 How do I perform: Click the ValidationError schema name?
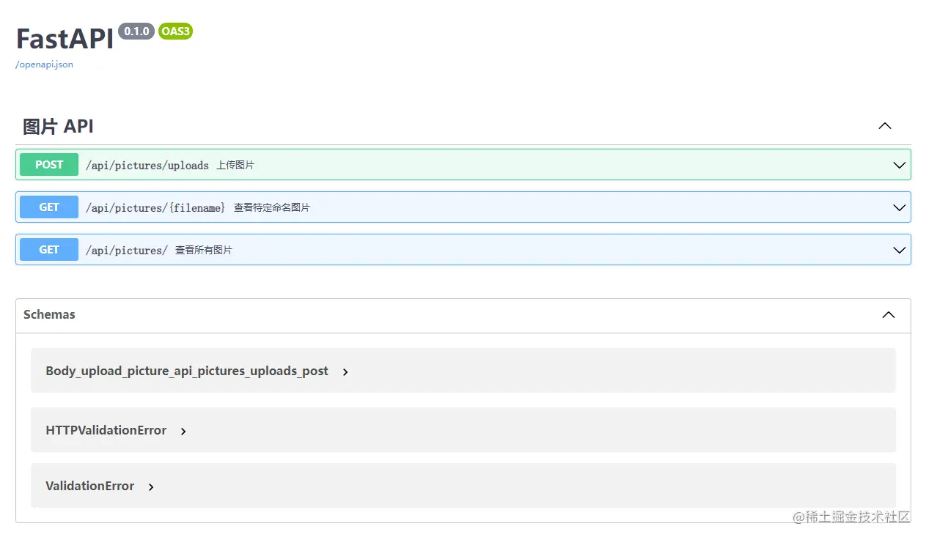pyautogui.click(x=90, y=486)
